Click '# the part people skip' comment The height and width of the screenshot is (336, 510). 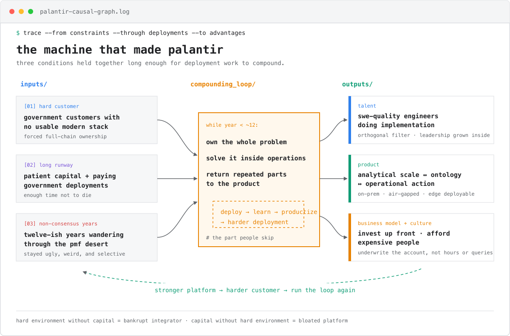coord(240,238)
